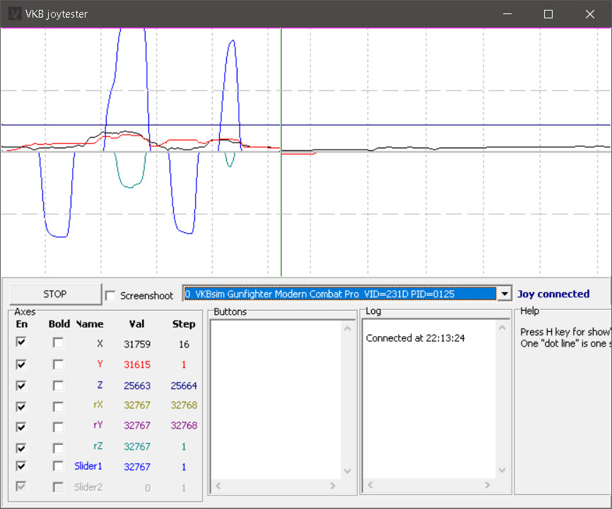The height and width of the screenshot is (509, 612).
Task: Untick the Z axis En checkbox
Action: [x=21, y=385]
